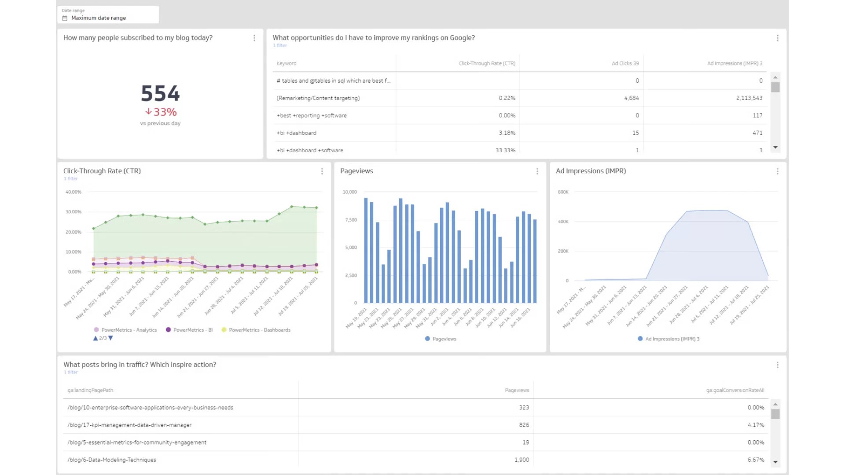The height and width of the screenshot is (475, 845).
Task: Click the scroll-down arrow on the posts table
Action: 775,461
